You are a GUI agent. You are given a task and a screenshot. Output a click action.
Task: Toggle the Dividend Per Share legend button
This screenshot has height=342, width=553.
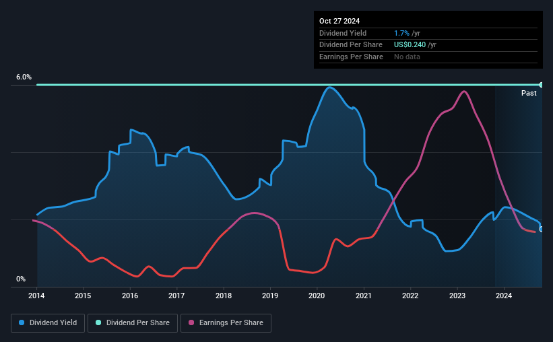click(133, 323)
